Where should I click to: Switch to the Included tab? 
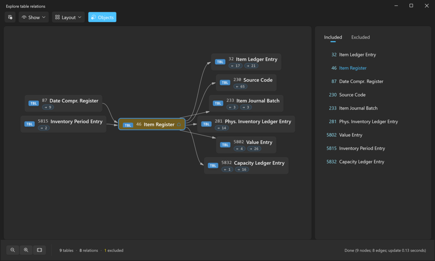(333, 37)
